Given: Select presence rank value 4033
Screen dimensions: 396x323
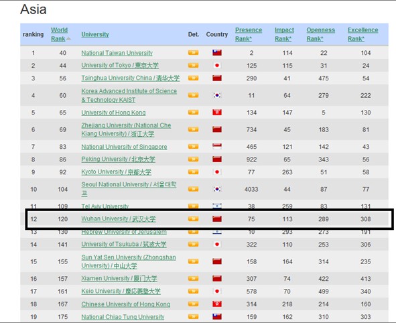Looking at the screenshot, I should (251, 189).
